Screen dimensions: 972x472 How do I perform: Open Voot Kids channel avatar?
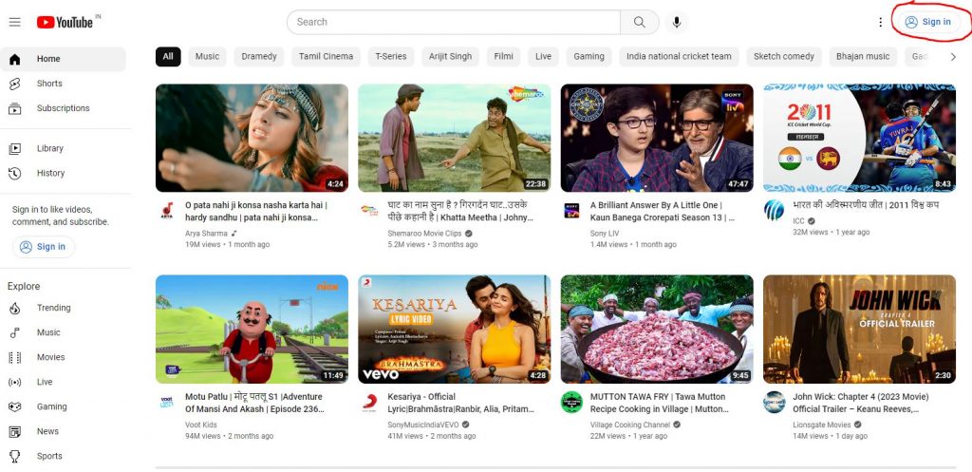(167, 403)
